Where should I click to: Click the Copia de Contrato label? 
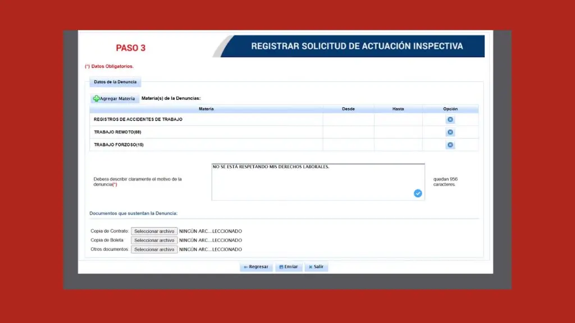coord(109,231)
